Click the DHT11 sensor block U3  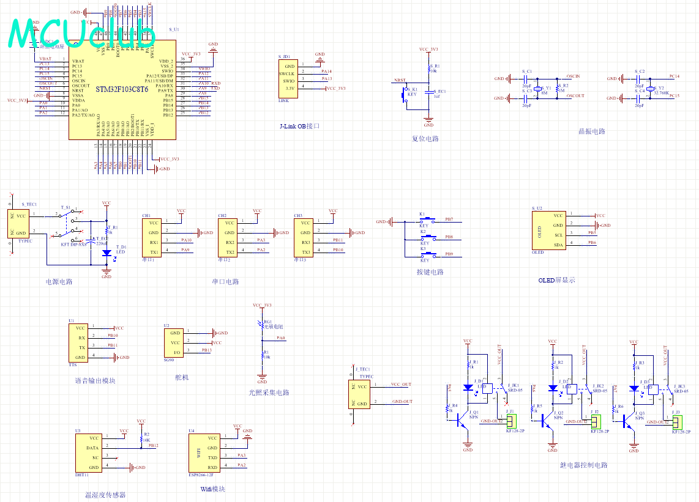(89, 453)
